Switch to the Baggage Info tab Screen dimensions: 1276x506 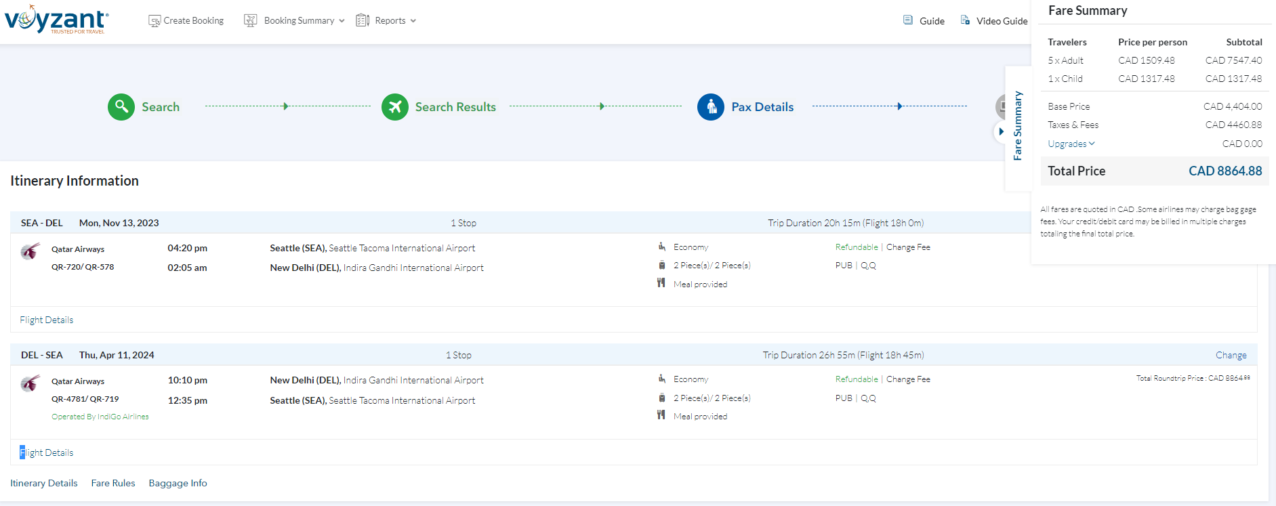tap(178, 483)
